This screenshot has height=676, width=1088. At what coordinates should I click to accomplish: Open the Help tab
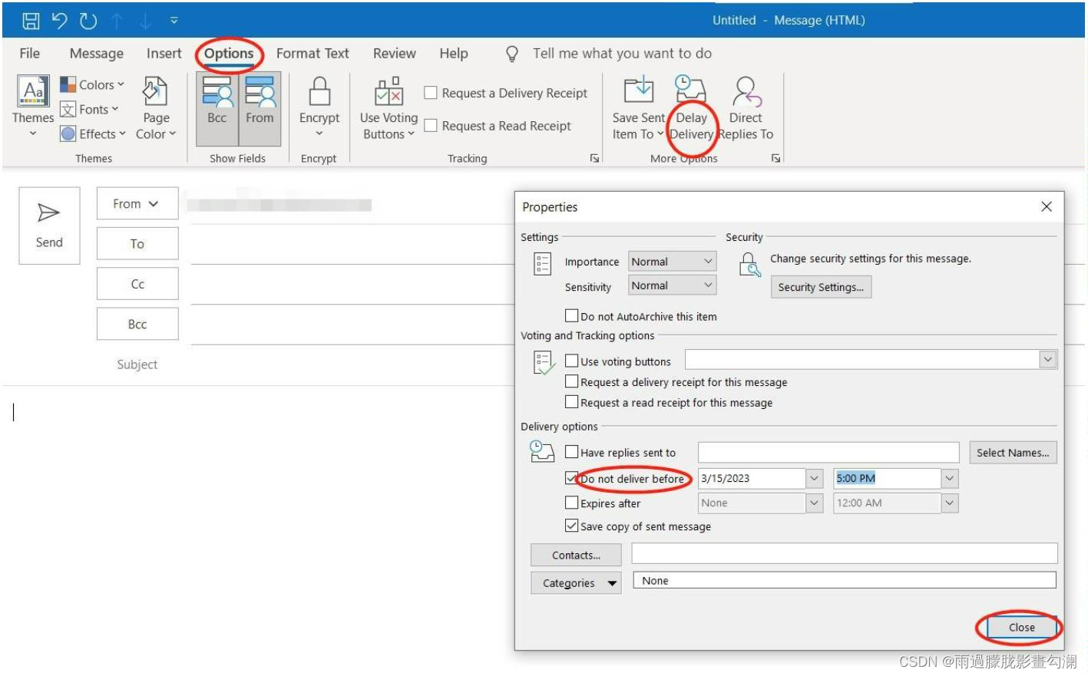tap(454, 53)
